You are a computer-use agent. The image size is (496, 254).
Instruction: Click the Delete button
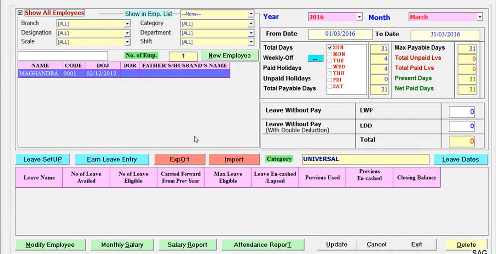466,245
